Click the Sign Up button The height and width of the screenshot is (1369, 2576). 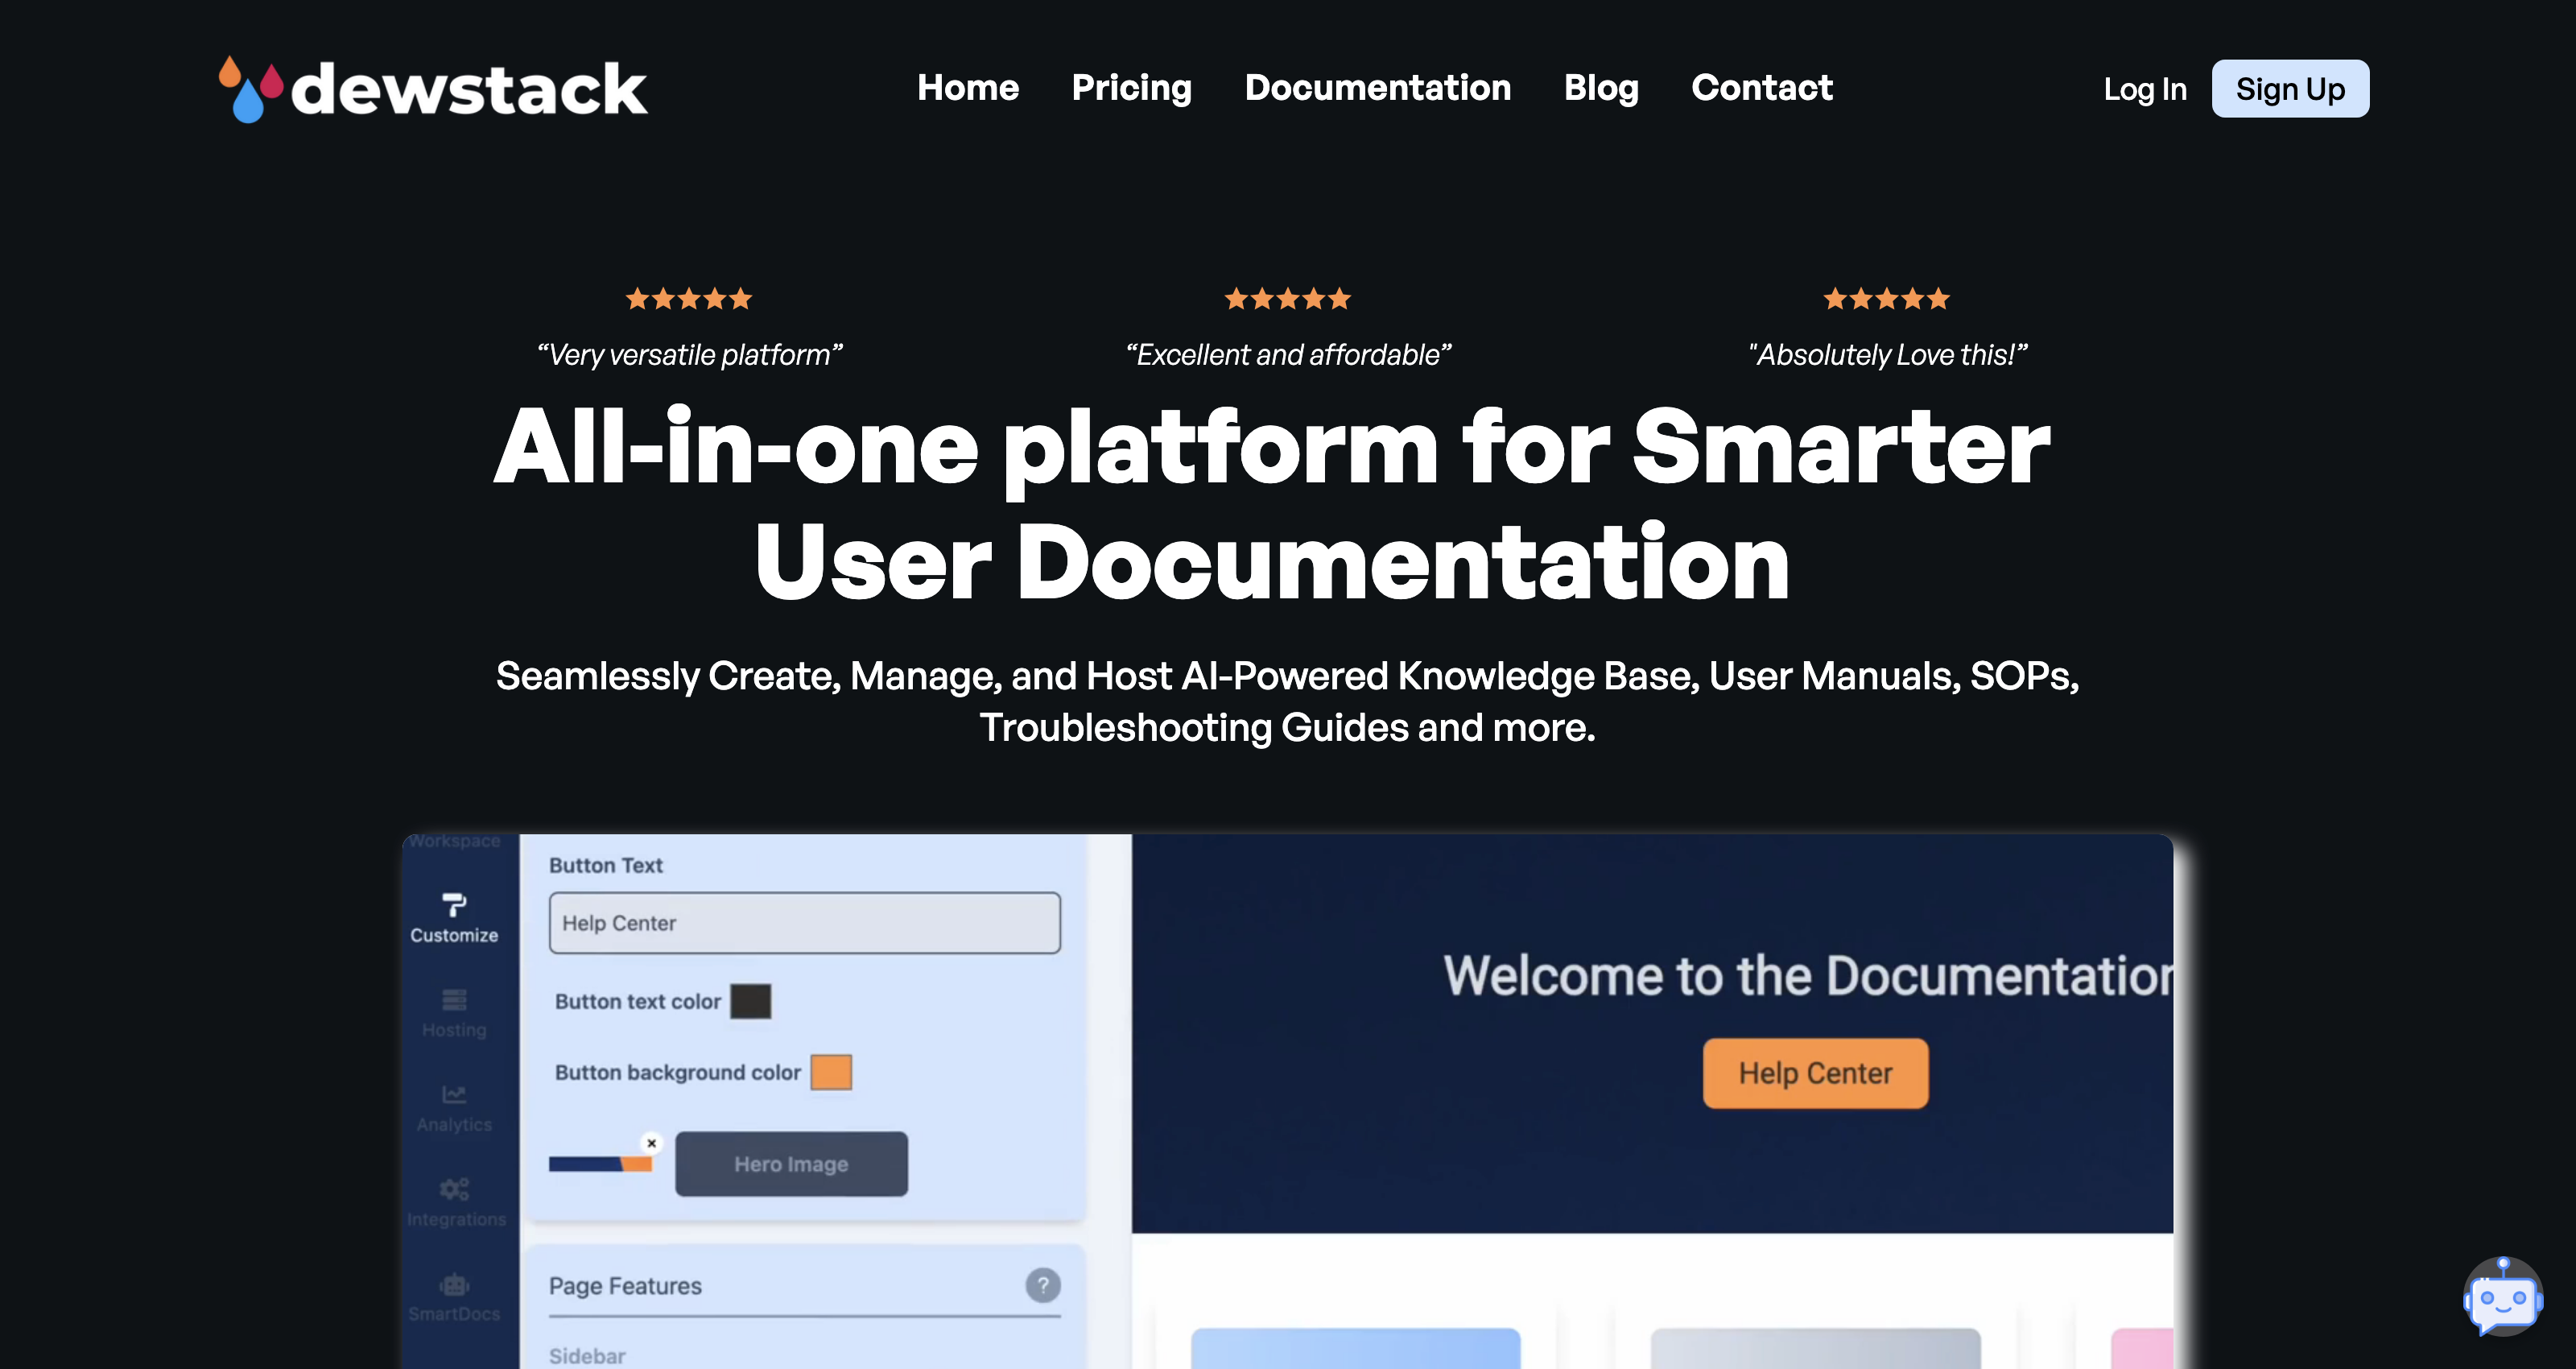point(2290,89)
